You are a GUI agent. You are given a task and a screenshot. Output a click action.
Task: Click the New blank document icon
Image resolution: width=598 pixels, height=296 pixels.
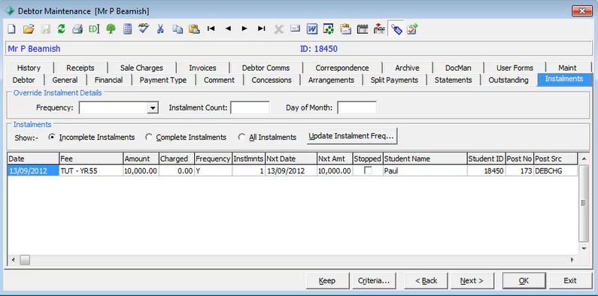coord(11,29)
